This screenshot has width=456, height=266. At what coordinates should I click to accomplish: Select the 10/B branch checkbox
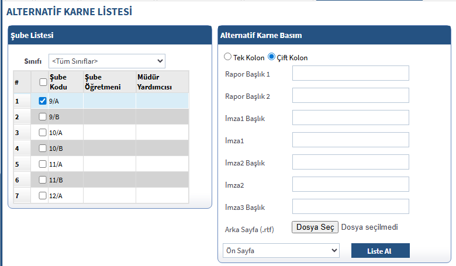[x=43, y=148]
